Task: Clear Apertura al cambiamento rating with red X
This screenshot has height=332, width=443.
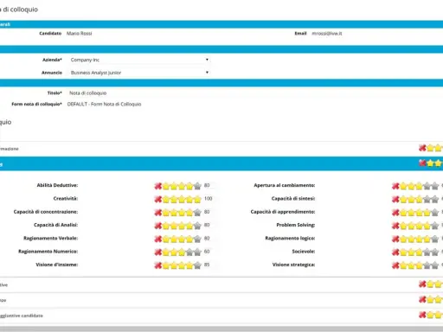Action: click(x=395, y=186)
